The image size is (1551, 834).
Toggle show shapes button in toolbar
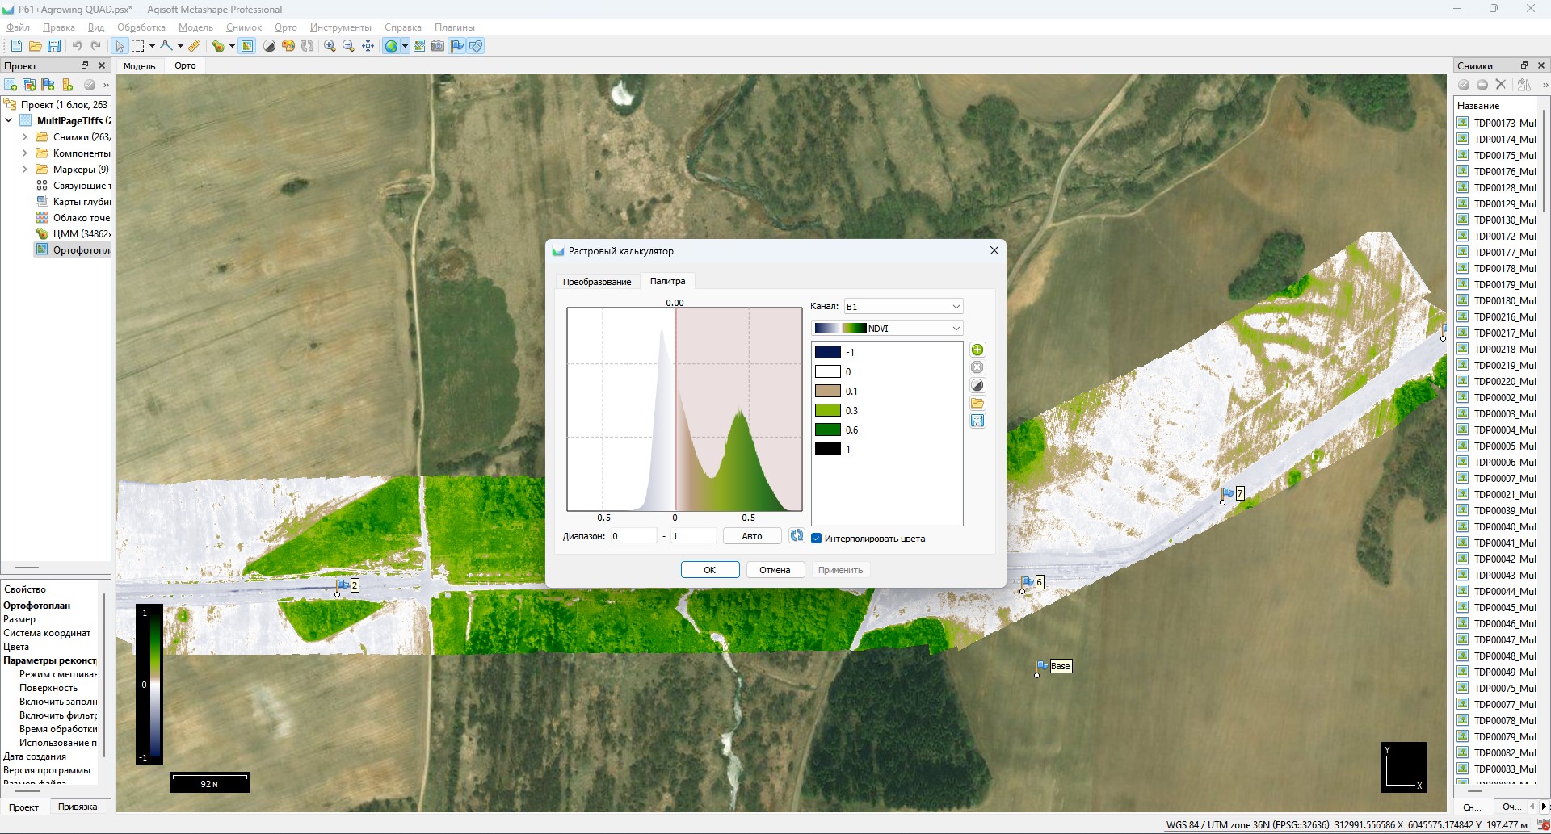tap(476, 46)
